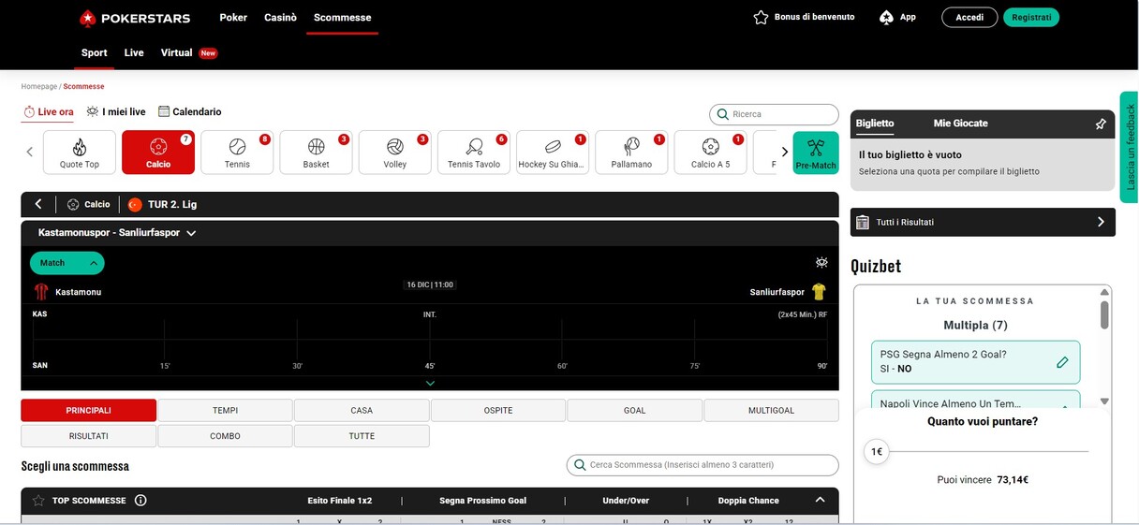The width and height of the screenshot is (1139, 525).
Task: Click the Registrati button
Action: [1031, 18]
